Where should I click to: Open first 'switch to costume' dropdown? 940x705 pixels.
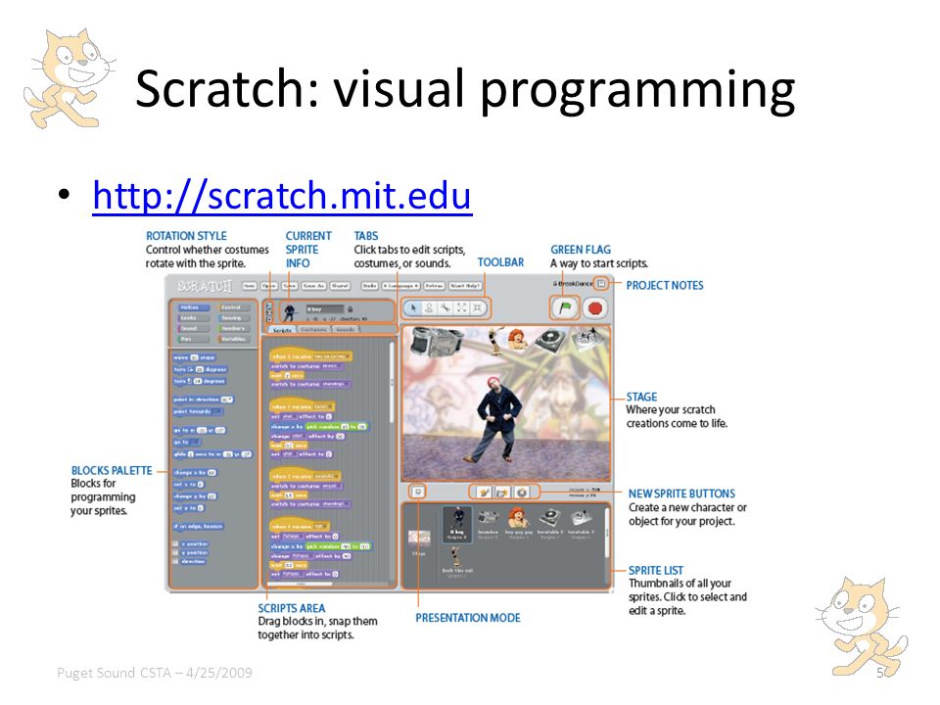[x=333, y=366]
